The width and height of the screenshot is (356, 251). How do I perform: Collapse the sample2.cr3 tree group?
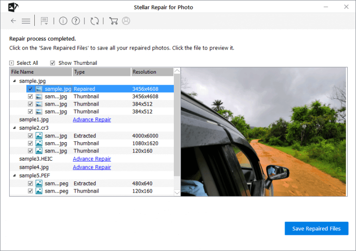tap(14, 128)
